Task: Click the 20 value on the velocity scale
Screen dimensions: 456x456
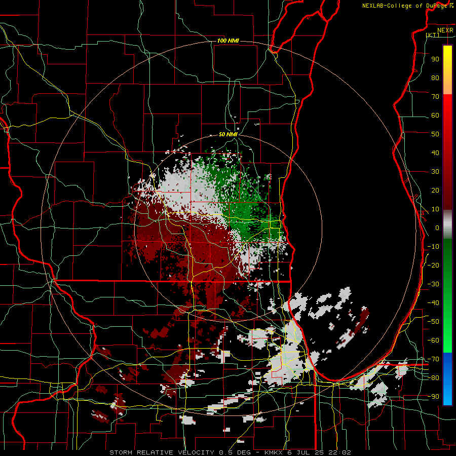Action: (x=435, y=191)
